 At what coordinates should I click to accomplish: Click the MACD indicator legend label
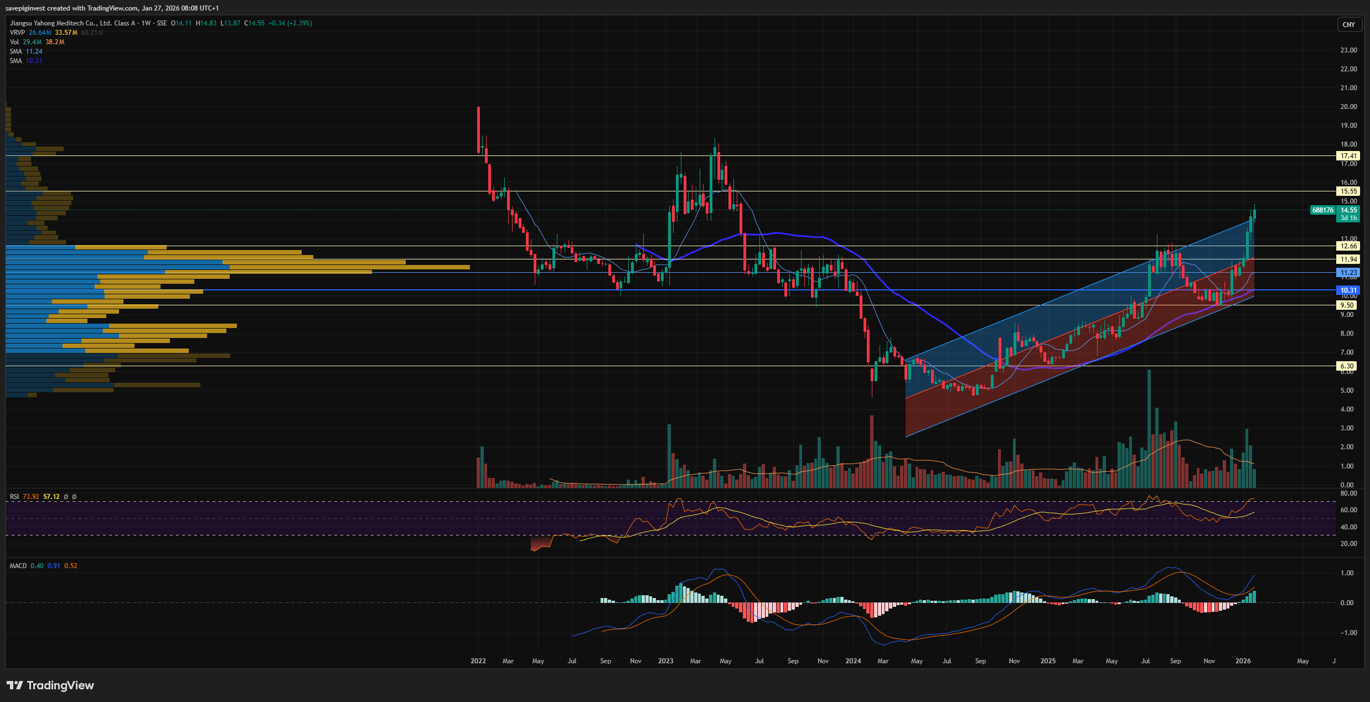pyautogui.click(x=18, y=566)
